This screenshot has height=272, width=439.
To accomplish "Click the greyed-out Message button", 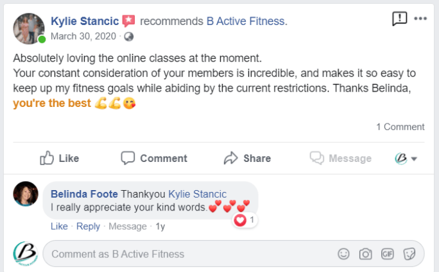I will click(x=340, y=158).
